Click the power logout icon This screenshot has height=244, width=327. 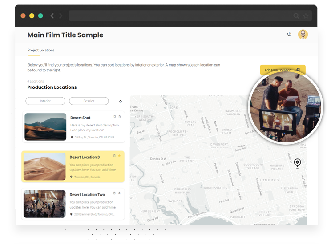pyautogui.click(x=289, y=34)
